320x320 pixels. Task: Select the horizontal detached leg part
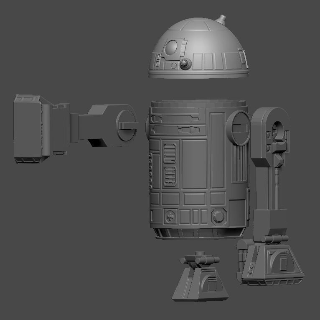pos(76,129)
